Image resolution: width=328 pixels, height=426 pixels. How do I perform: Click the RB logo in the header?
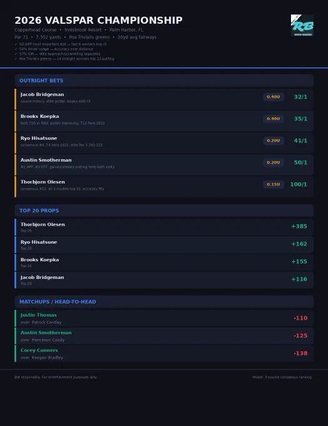(x=302, y=25)
